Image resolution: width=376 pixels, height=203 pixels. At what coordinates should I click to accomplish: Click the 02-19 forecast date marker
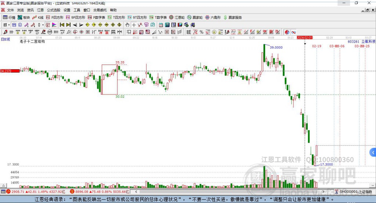coord(317,46)
